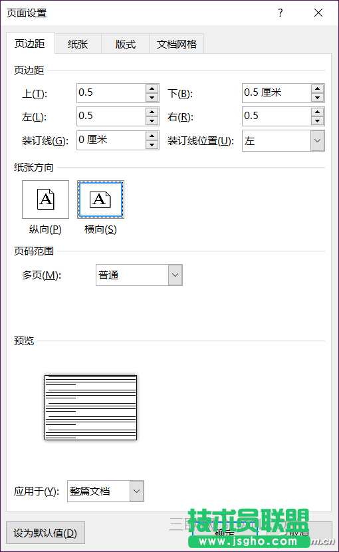
Task: Open the 文档网格 tab
Action: (177, 44)
